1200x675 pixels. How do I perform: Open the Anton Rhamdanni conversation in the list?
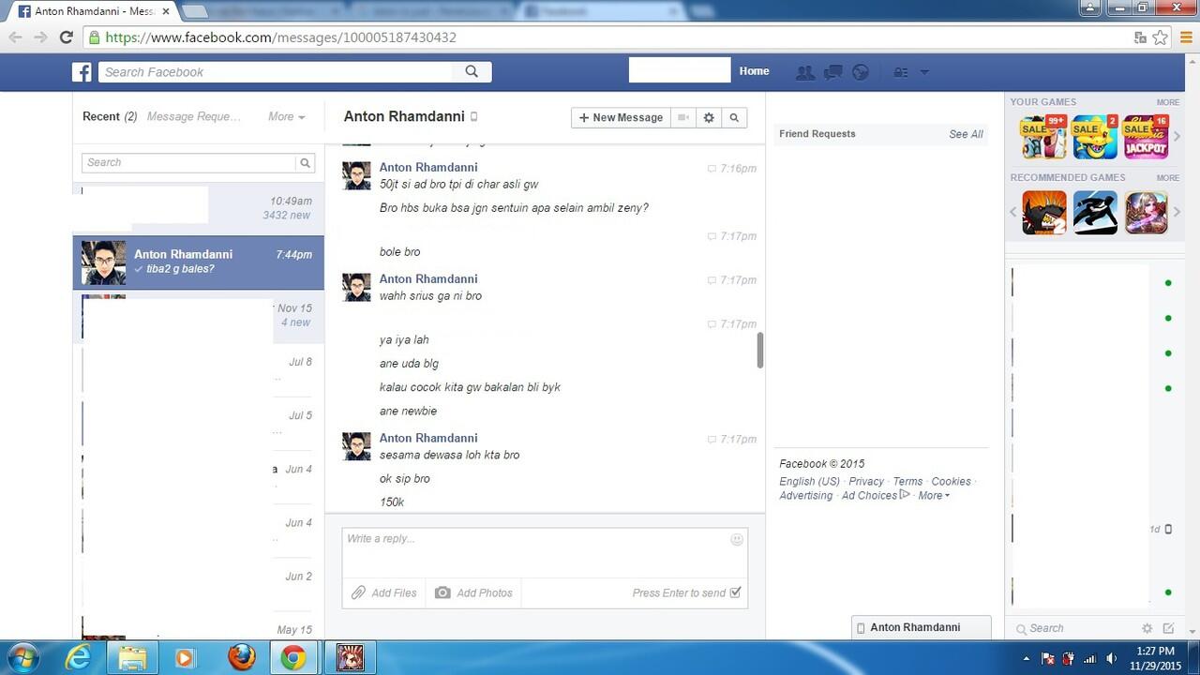pos(199,262)
